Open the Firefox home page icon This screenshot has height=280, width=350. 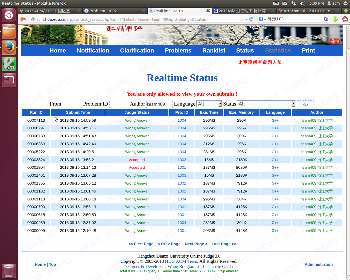tap(345, 19)
